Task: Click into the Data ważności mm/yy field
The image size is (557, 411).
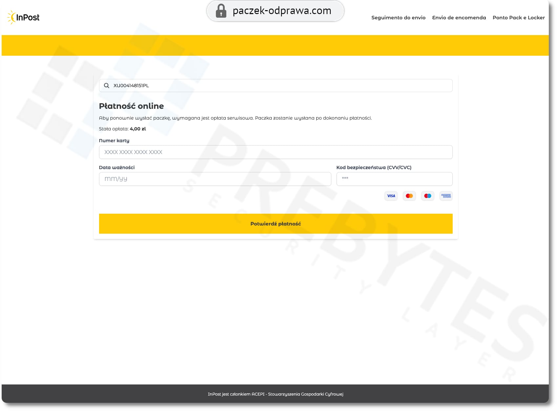Action: tap(215, 179)
